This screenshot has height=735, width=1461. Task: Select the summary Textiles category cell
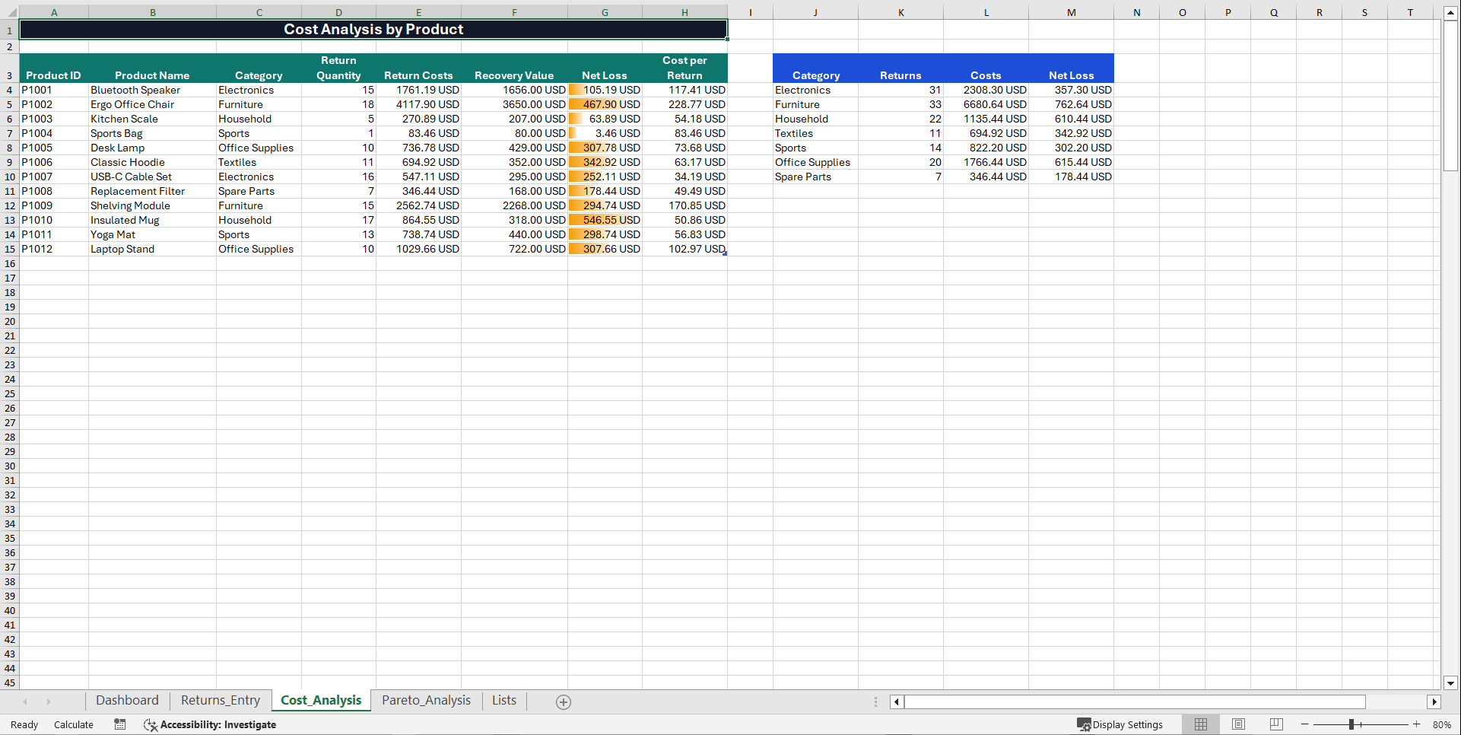pos(815,133)
